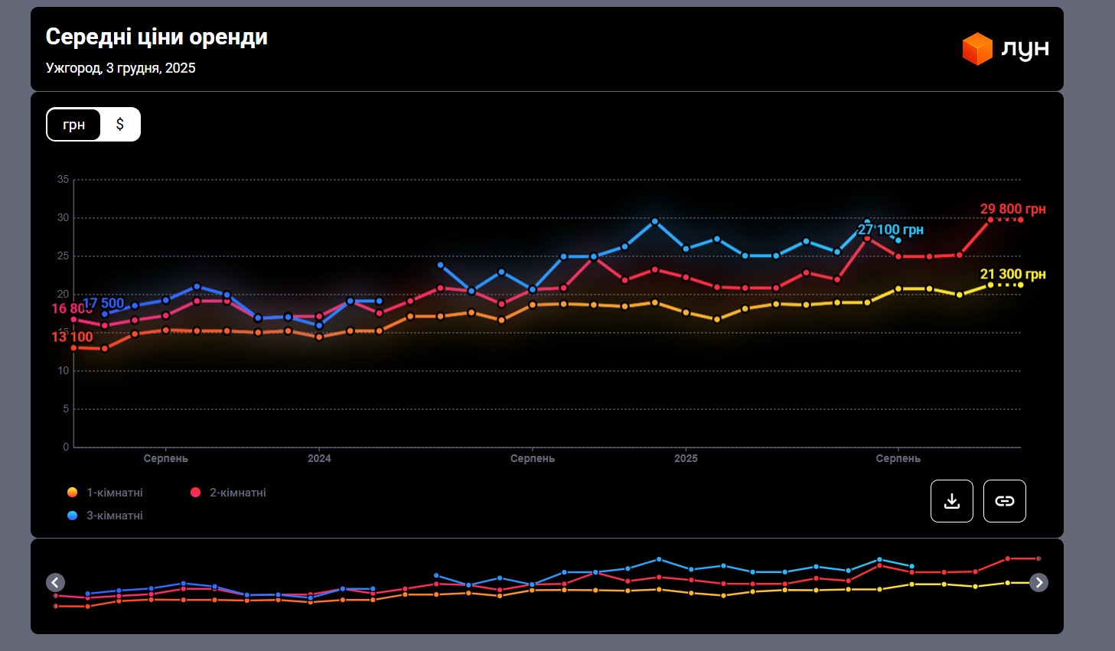The width and height of the screenshot is (1115, 651).
Task: Toggle the 1-кімнатні series in legend
Action: 114,493
